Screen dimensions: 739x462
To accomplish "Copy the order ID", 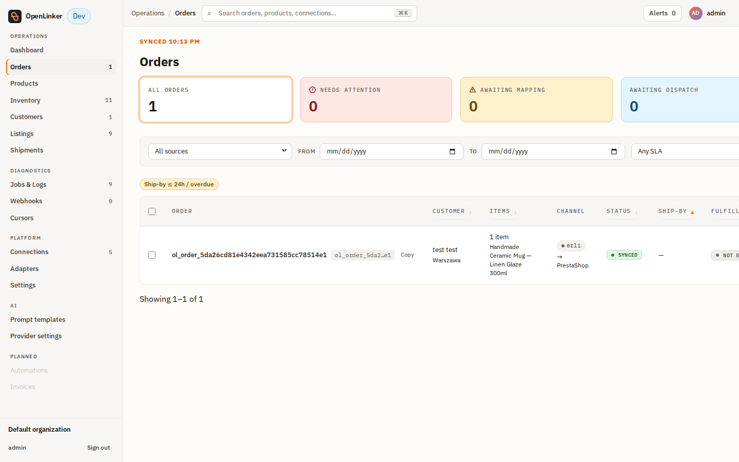I will coord(407,255).
